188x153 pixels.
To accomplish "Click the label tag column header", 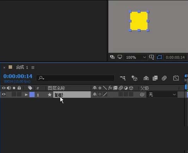I will click(x=30, y=88).
